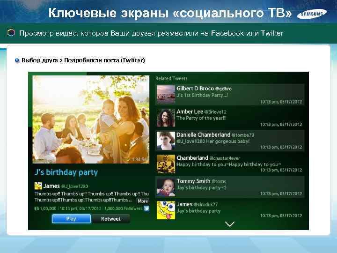This screenshot has width=337, height=253.
Task: Select tweet 'J's 1st Birthday Party'
Action: [229, 95]
